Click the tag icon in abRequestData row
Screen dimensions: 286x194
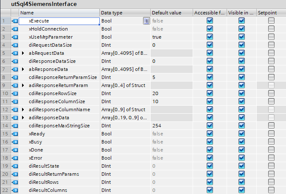coord(15,53)
